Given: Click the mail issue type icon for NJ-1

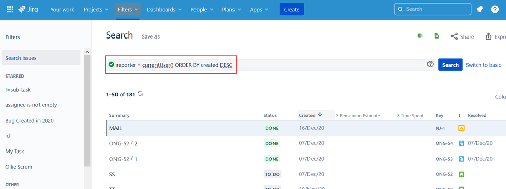Looking at the screenshot, I should click(x=462, y=128).
